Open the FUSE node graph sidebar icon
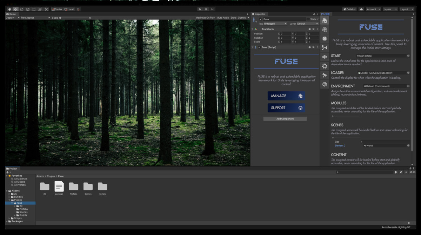Screen dimensions: 421x235 tap(325, 48)
